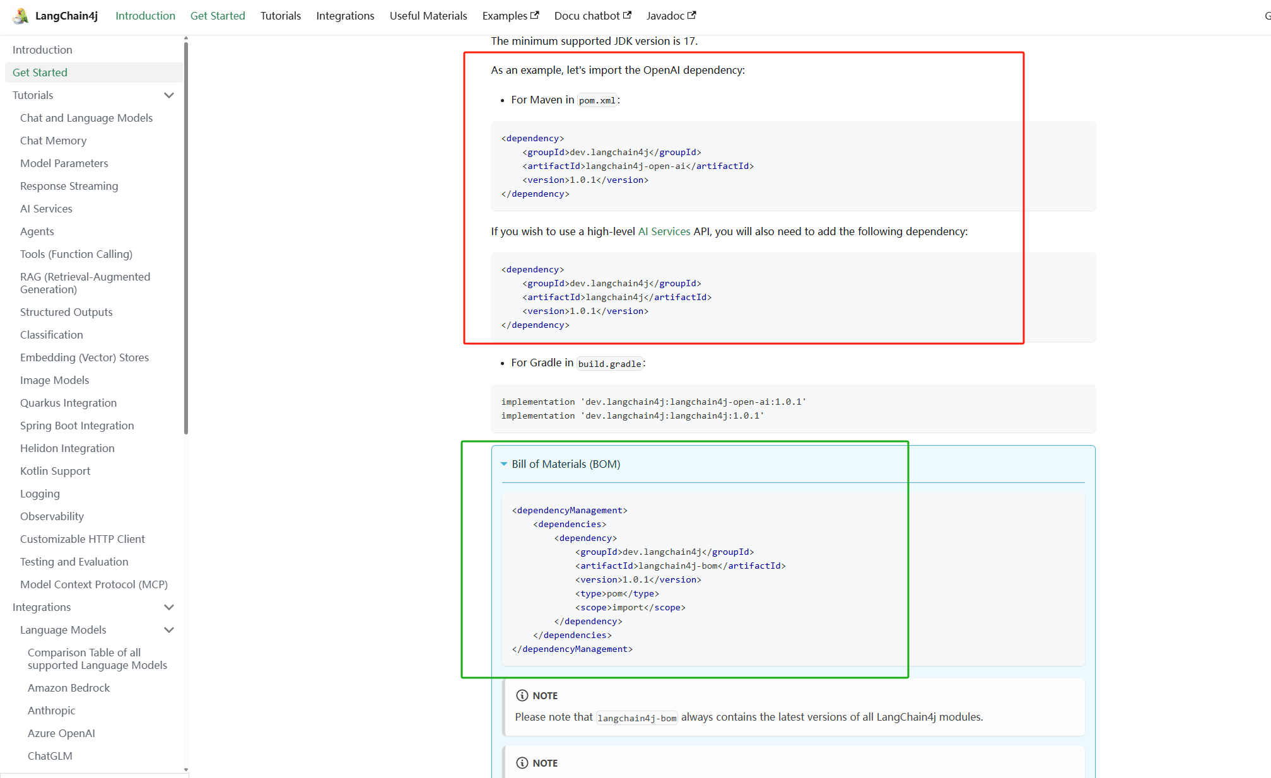Open Model Context Protocol (MCP) page
The image size is (1271, 778).
coord(94,584)
